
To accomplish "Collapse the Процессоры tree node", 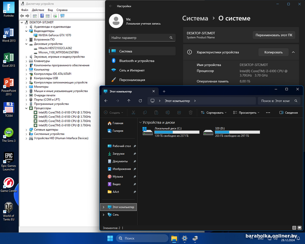I will point(26,108).
